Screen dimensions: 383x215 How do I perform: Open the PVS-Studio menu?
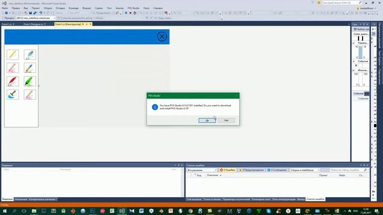[133, 8]
